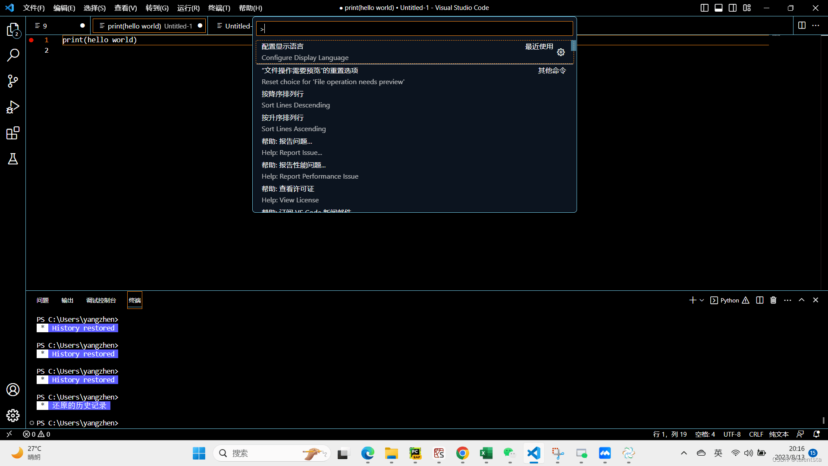Switch to the 调试控制台 panel tab
The width and height of the screenshot is (828, 466).
[101, 300]
